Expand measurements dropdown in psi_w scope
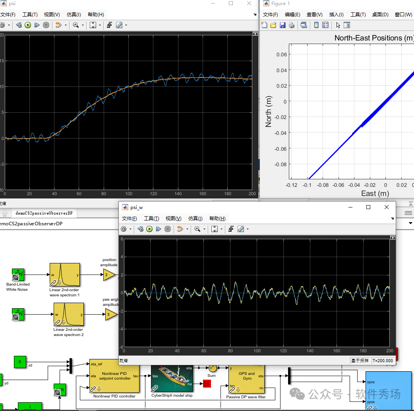Image resolution: width=414 pixels, height=411 pixels. coord(248,229)
